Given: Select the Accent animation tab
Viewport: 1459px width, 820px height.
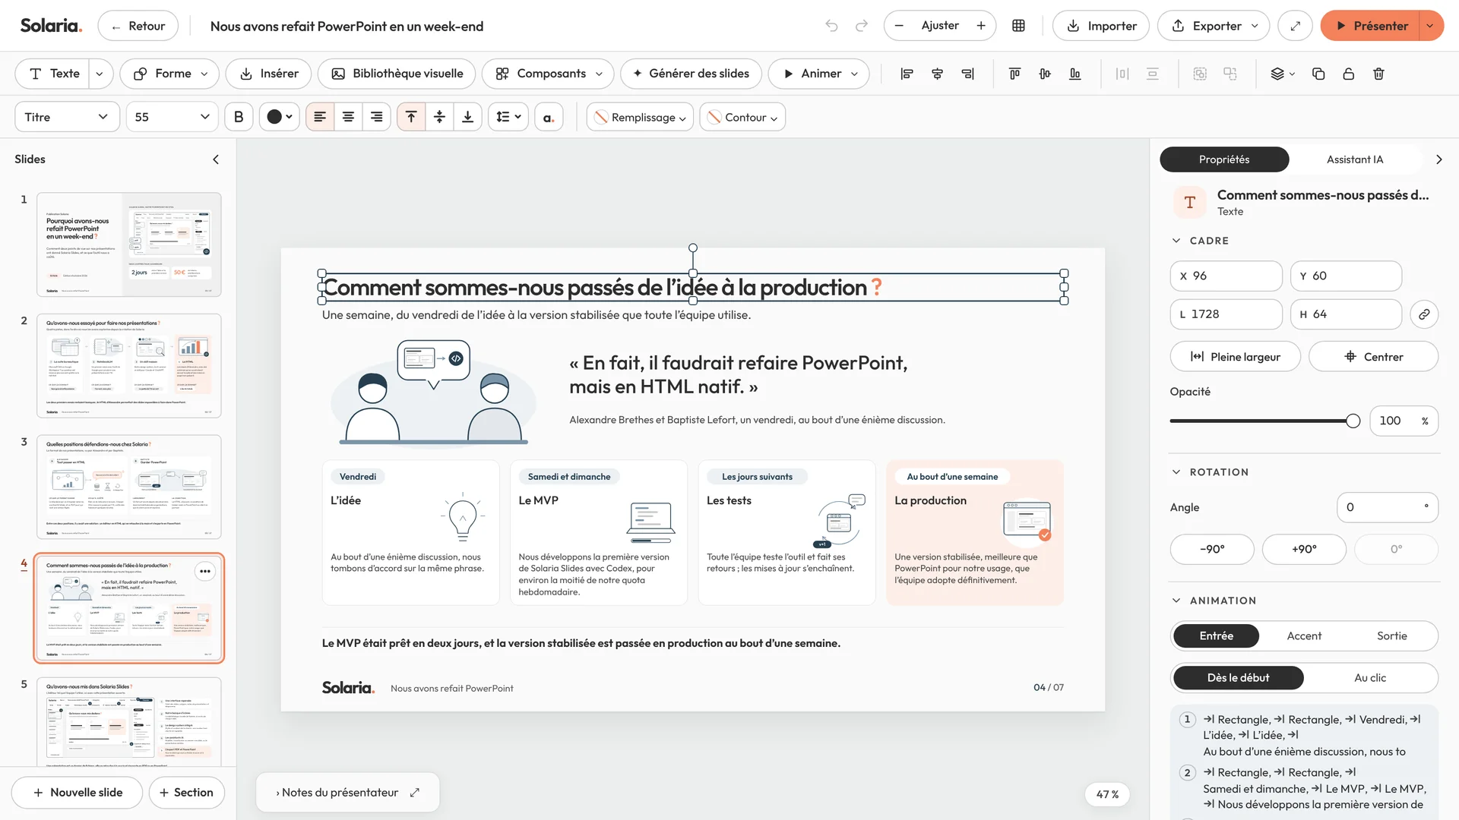Looking at the screenshot, I should [x=1304, y=636].
